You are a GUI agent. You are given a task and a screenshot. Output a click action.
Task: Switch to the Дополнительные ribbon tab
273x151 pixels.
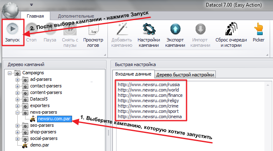coord(76,16)
